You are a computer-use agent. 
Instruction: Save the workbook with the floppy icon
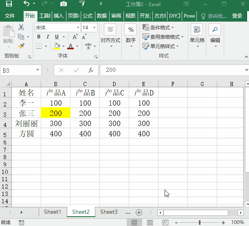pyautogui.click(x=9, y=4)
